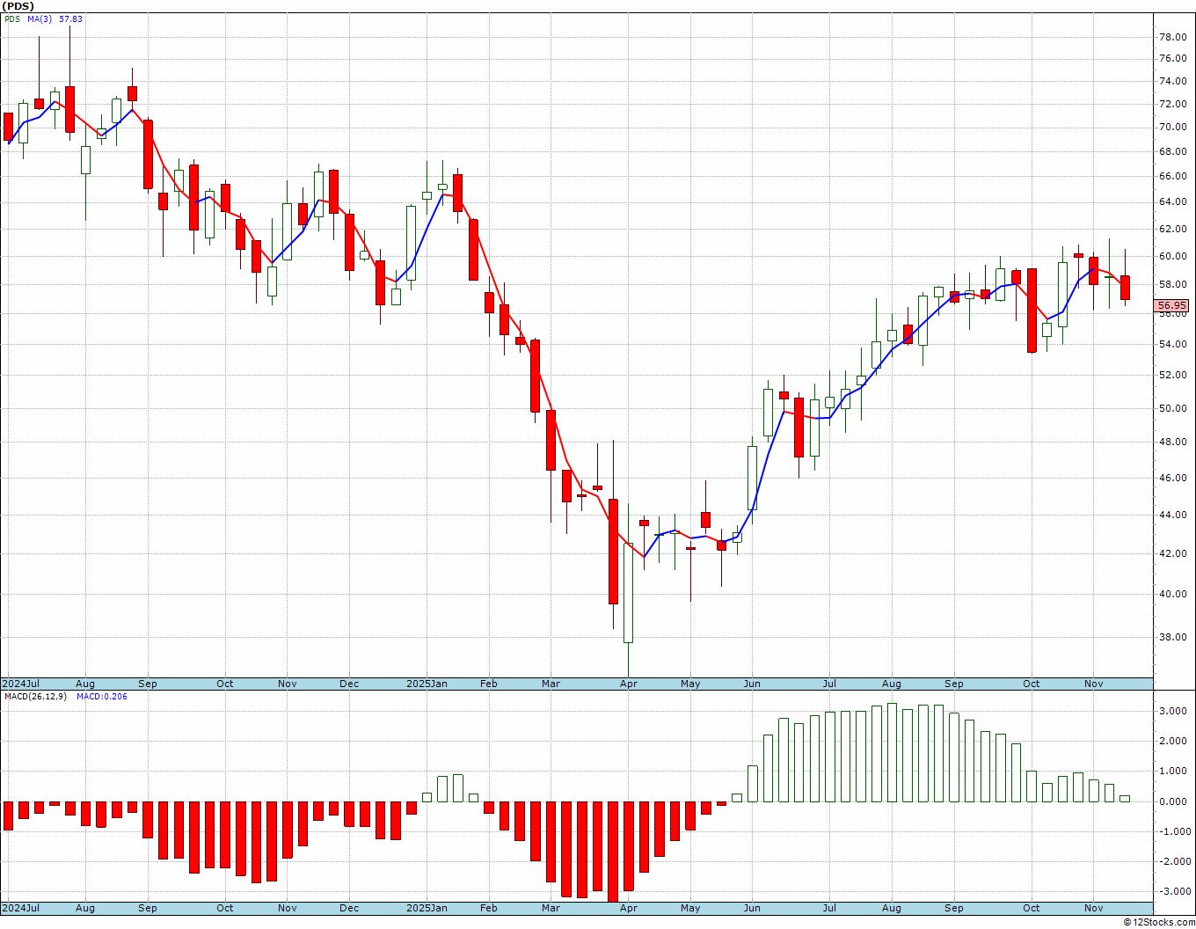
Task: Click the MACD(26,12,9) indicator label
Action: click(x=35, y=697)
